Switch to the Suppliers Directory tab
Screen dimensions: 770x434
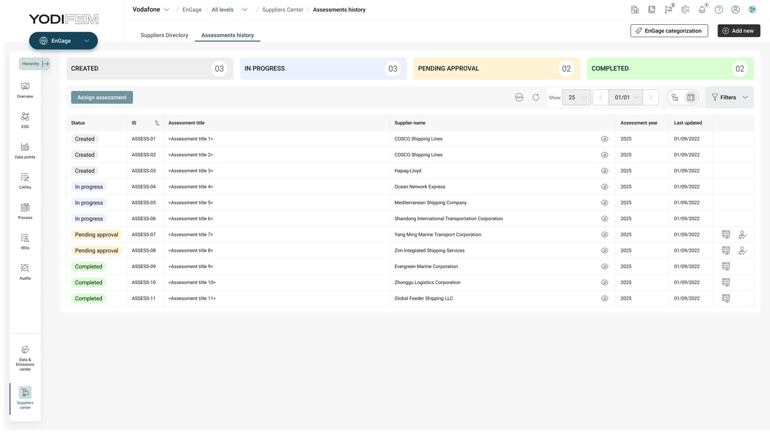(x=164, y=35)
